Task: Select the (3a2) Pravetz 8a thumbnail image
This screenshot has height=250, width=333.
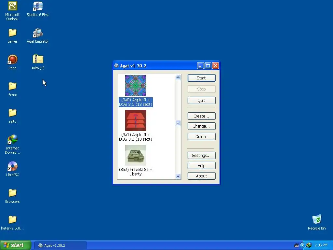Action: tap(136, 155)
